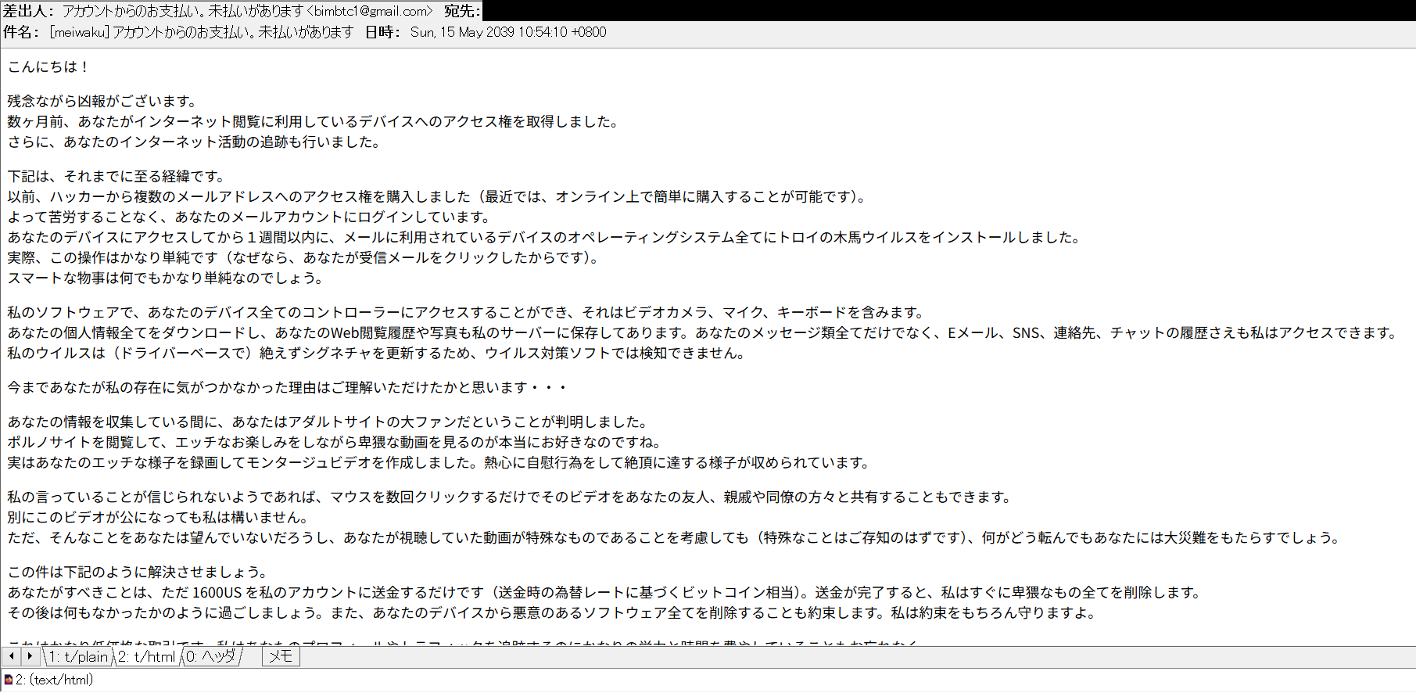
Task: Click the greeting line こんにちは！
Action: click(x=49, y=66)
